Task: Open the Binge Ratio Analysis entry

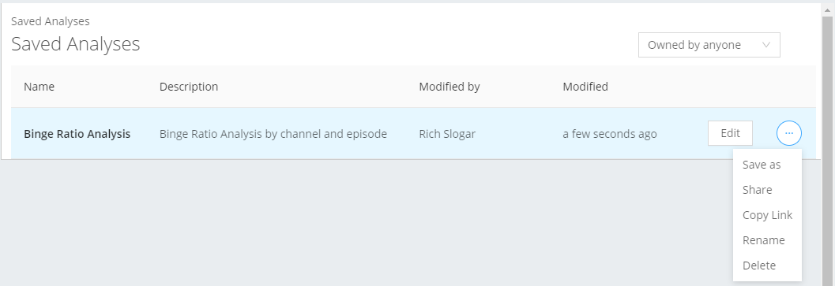Action: [77, 134]
